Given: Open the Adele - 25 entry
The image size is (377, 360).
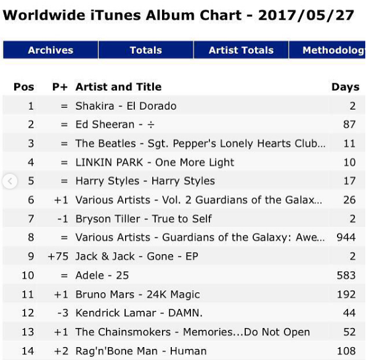Looking at the screenshot, I should [x=99, y=276].
